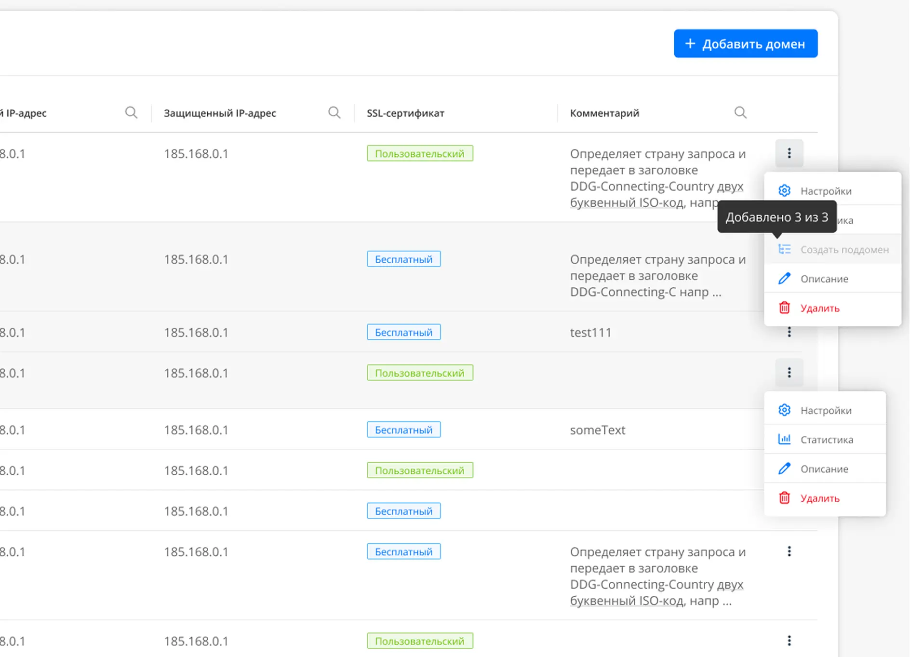This screenshot has width=910, height=657.
Task: Click 'Защищенный IP-адрес' column header
Action: click(220, 113)
